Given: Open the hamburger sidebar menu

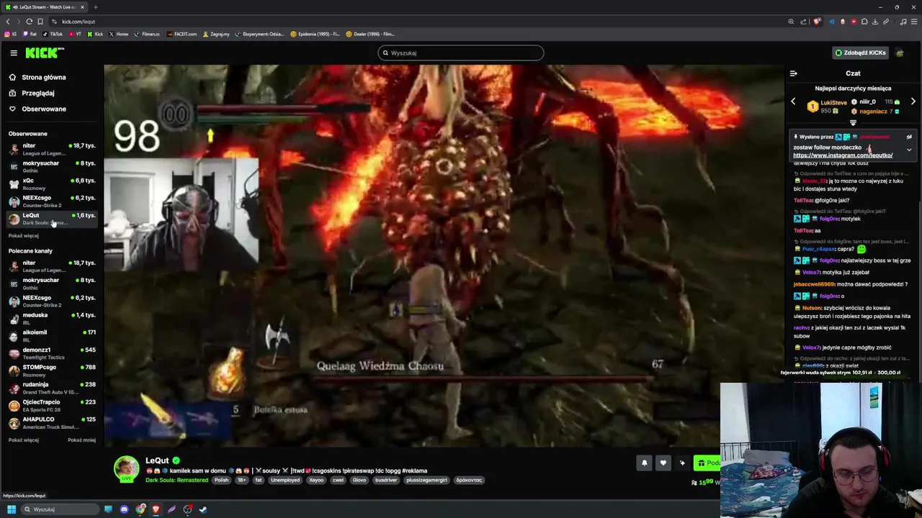Looking at the screenshot, I should (x=14, y=53).
